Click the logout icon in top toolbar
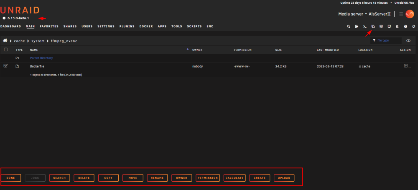418x190 pixels. tap(357, 27)
